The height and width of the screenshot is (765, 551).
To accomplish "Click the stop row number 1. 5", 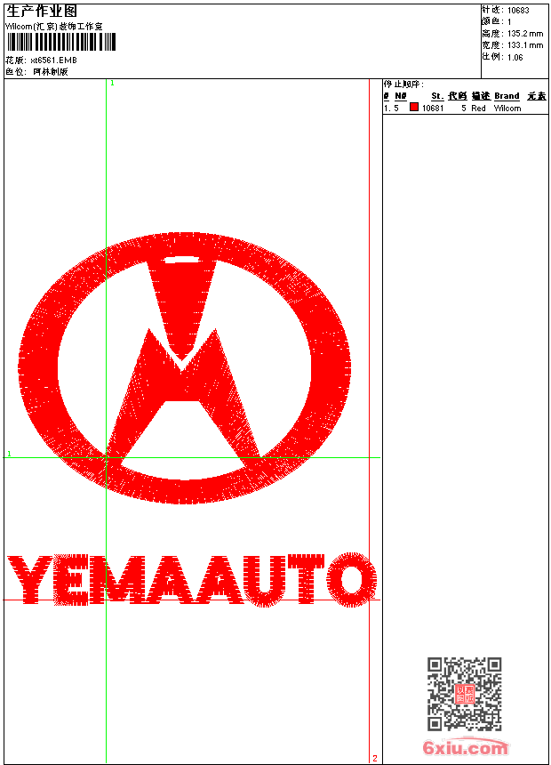I will [x=391, y=109].
